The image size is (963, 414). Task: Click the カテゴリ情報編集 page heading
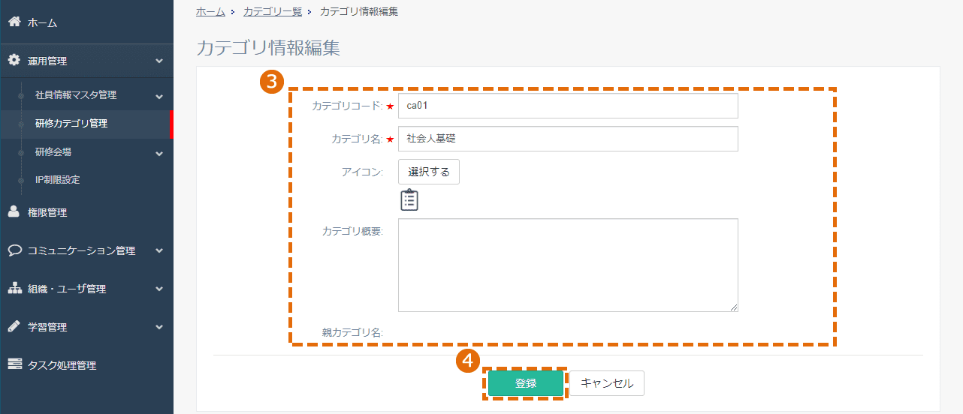(268, 48)
